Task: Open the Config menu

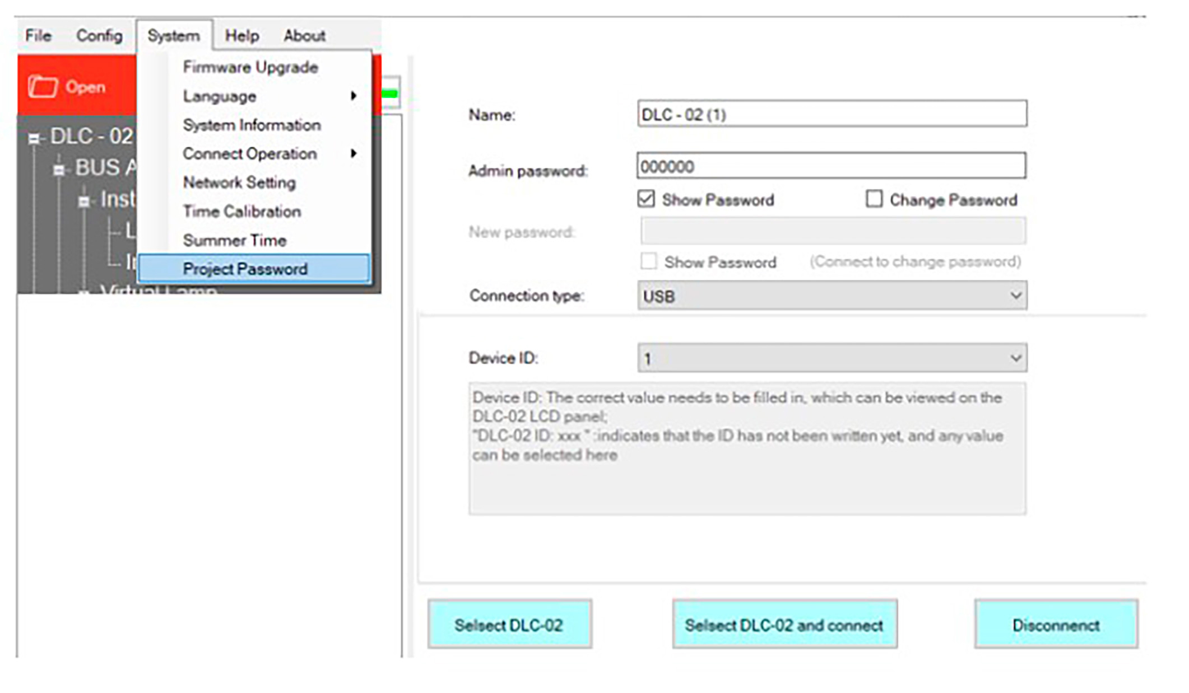Action: point(99,36)
